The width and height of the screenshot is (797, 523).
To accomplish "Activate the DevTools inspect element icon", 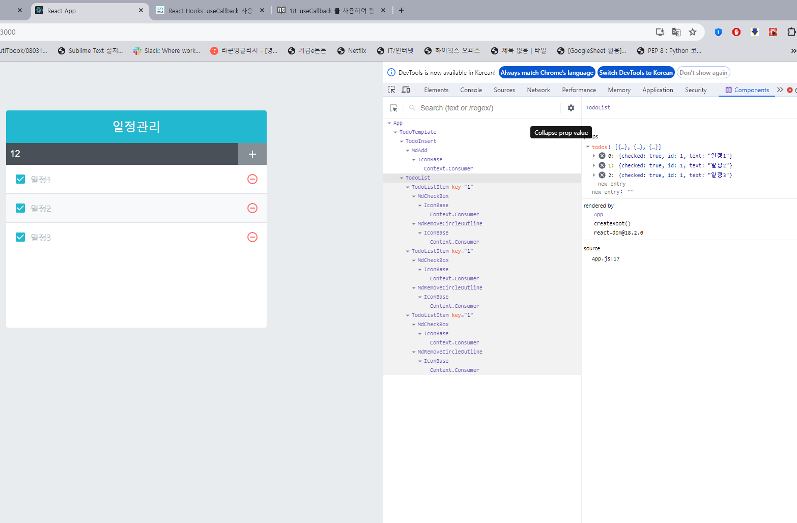I will [x=391, y=90].
